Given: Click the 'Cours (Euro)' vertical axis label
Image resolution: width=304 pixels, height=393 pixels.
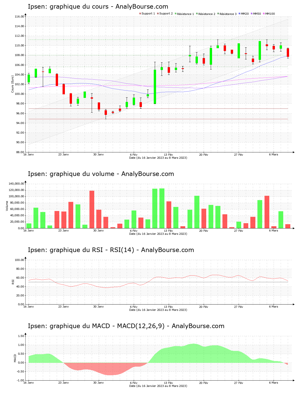Looking at the screenshot, I should 13,84.
